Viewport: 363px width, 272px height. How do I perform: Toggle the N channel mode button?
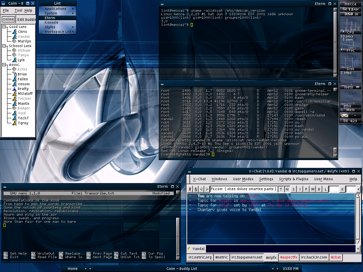pyautogui.click(x=287, y=189)
